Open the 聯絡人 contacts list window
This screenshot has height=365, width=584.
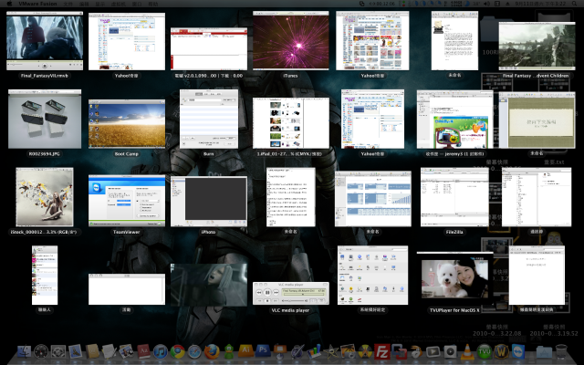pyautogui.click(x=45, y=276)
